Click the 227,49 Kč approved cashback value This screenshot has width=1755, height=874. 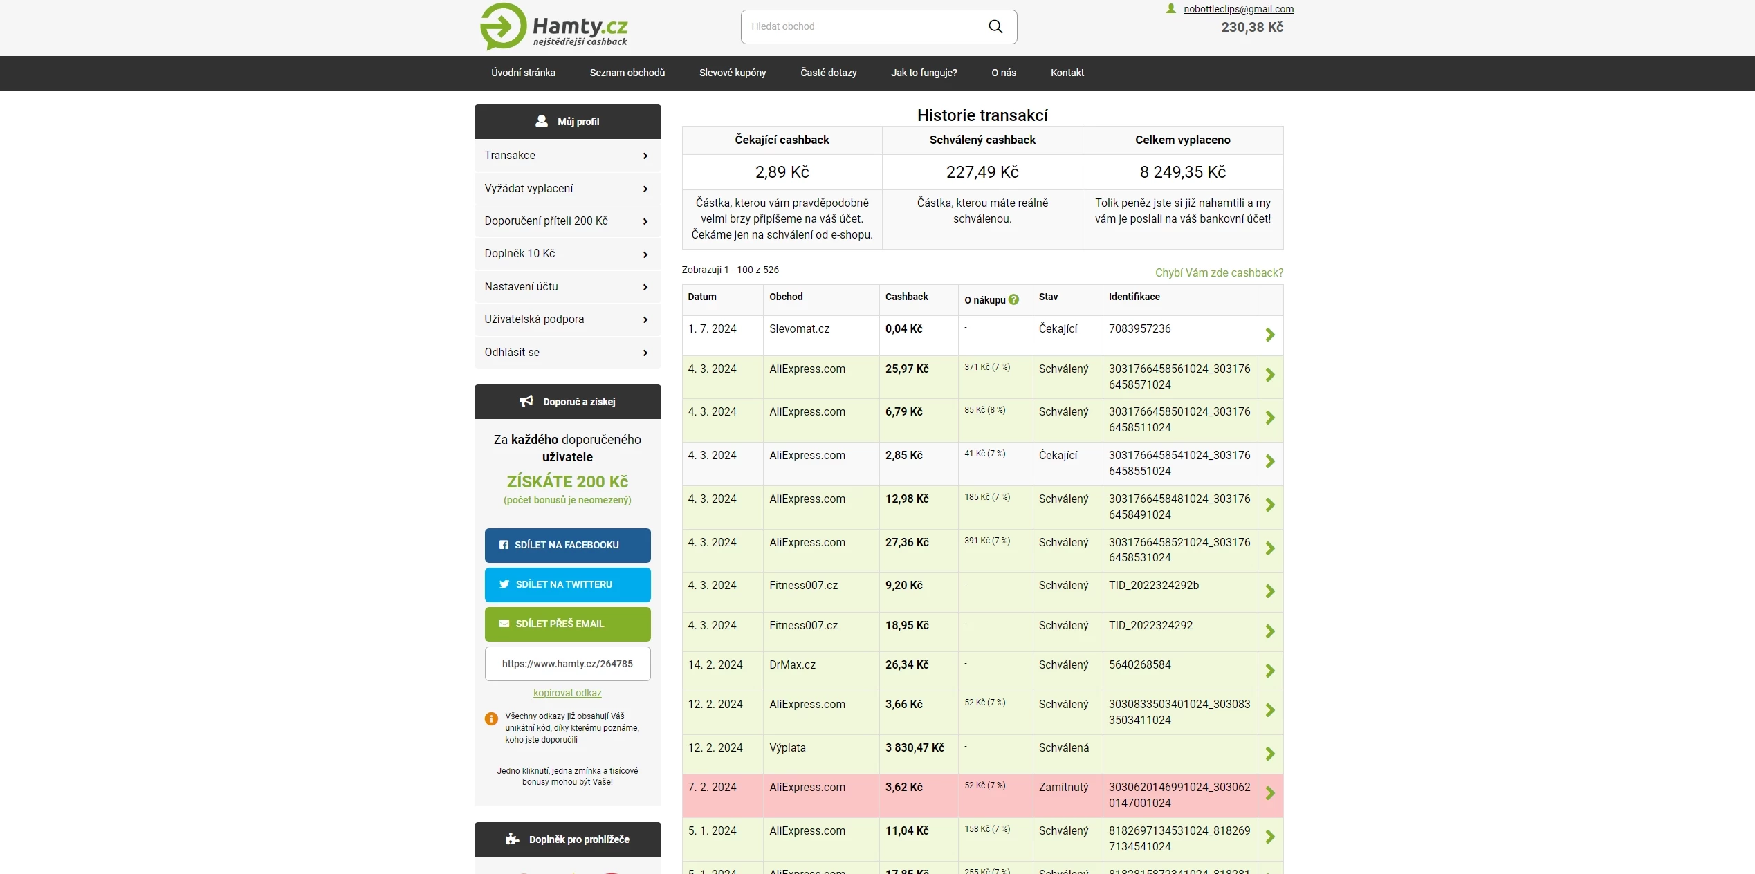[x=982, y=172]
